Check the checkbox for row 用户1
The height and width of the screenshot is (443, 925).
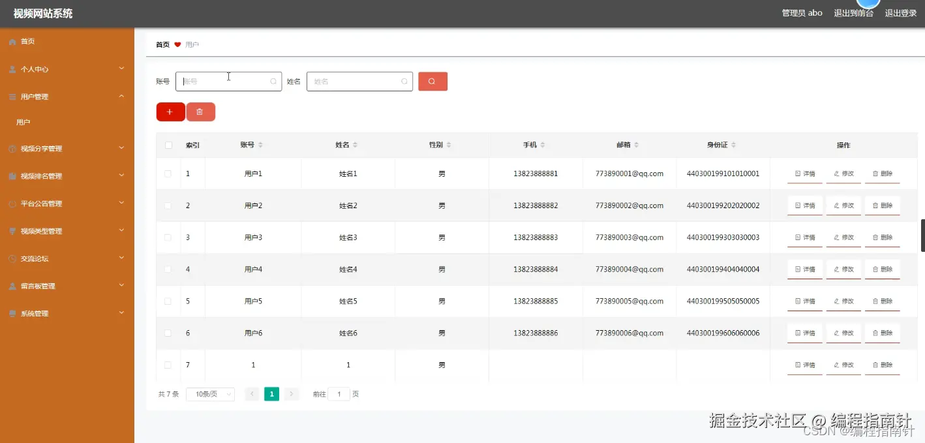coord(168,174)
